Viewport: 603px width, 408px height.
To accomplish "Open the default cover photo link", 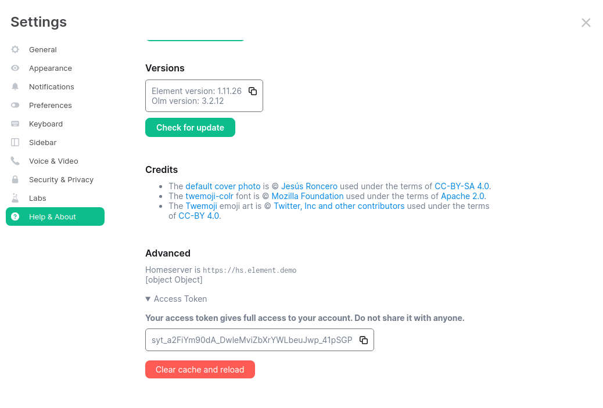I will (223, 186).
